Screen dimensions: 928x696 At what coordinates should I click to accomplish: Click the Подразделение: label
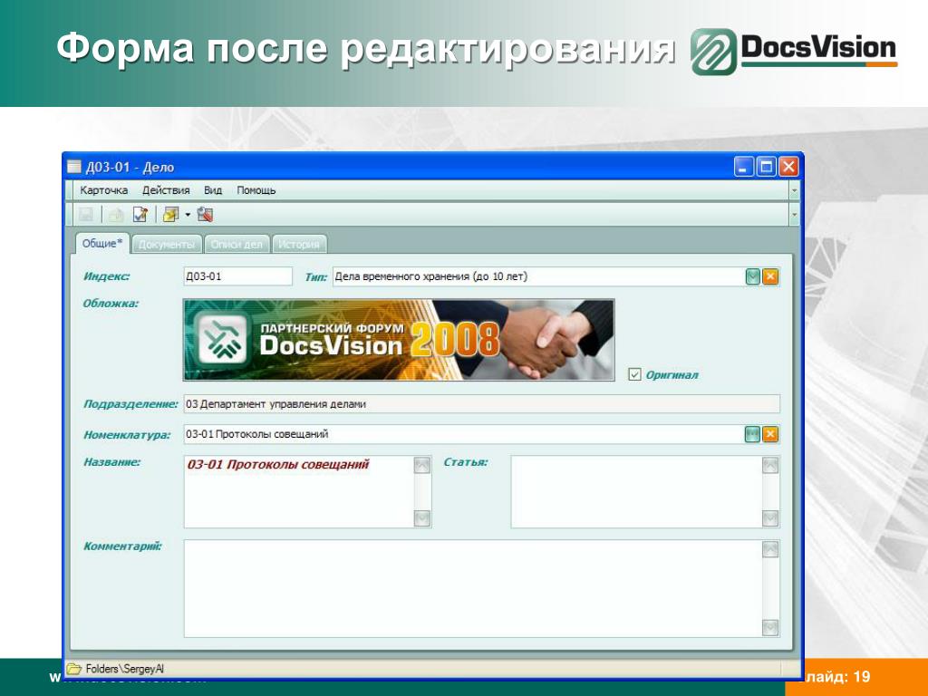click(130, 404)
